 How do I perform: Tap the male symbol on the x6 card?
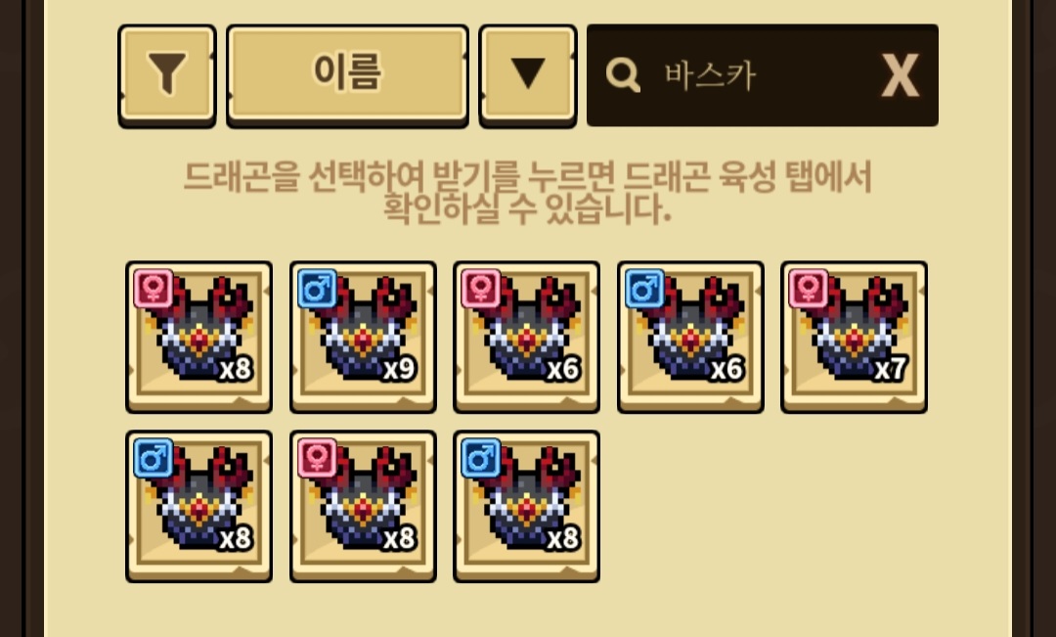pos(644,289)
